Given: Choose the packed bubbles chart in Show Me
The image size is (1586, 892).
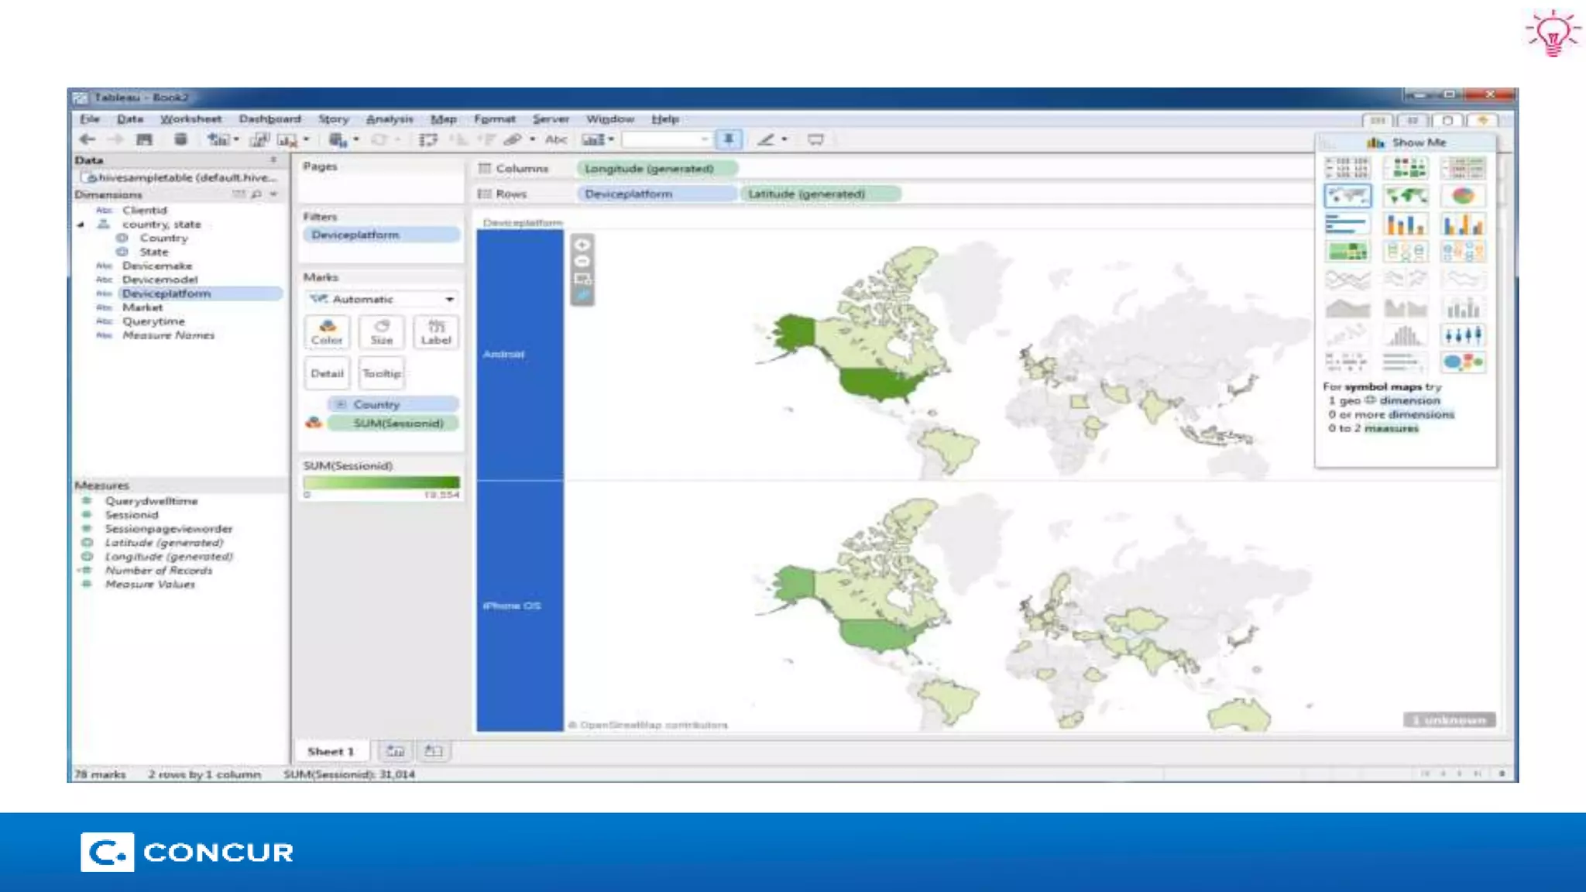Looking at the screenshot, I should pos(1462,362).
